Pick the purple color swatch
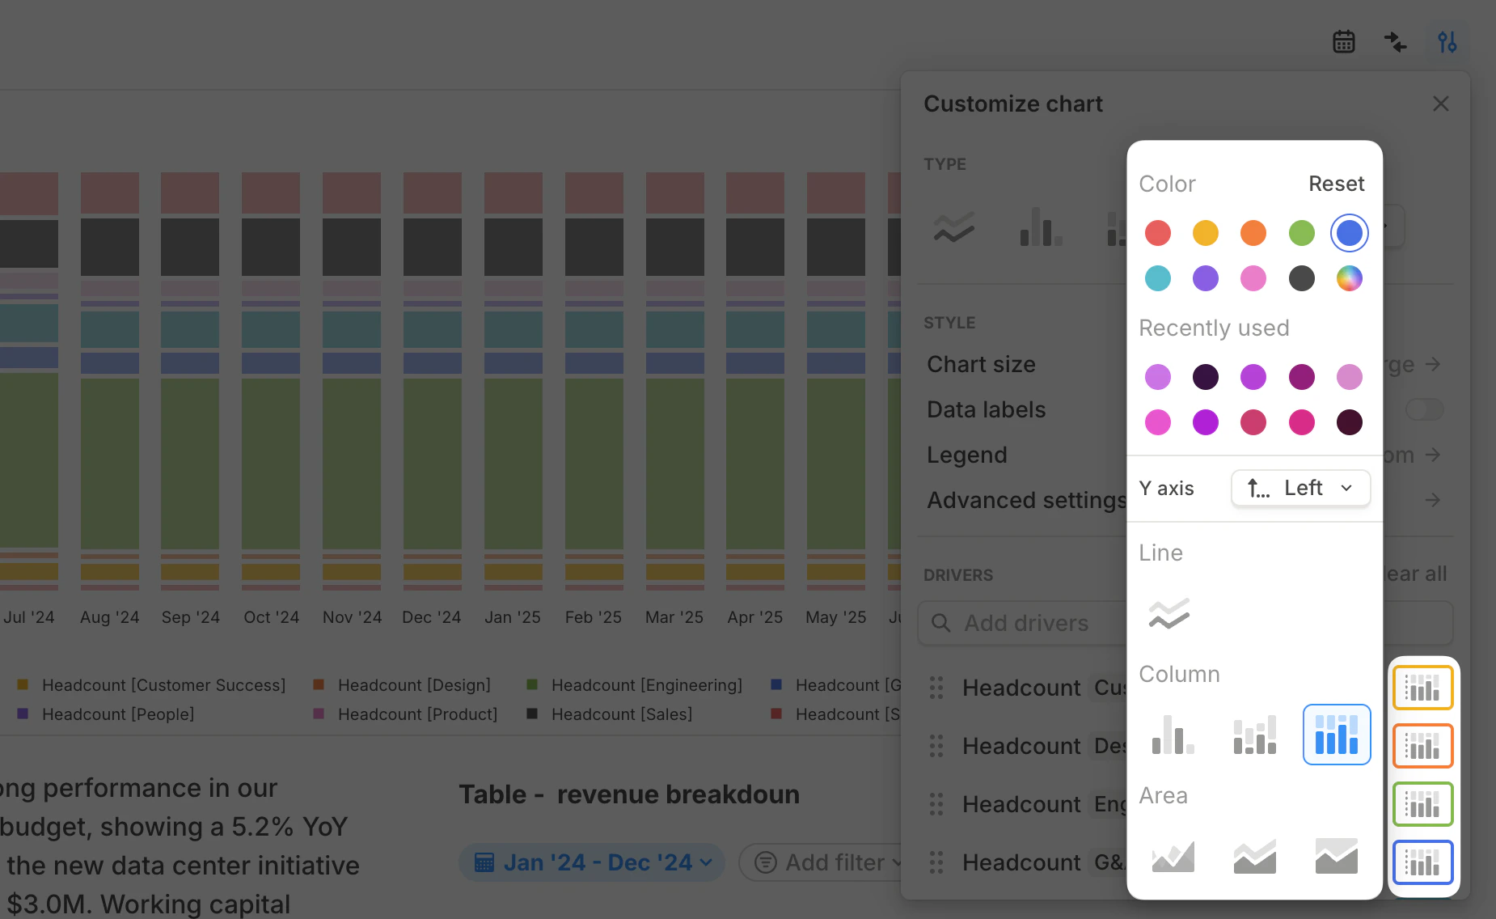The image size is (1496, 919). pos(1206,278)
